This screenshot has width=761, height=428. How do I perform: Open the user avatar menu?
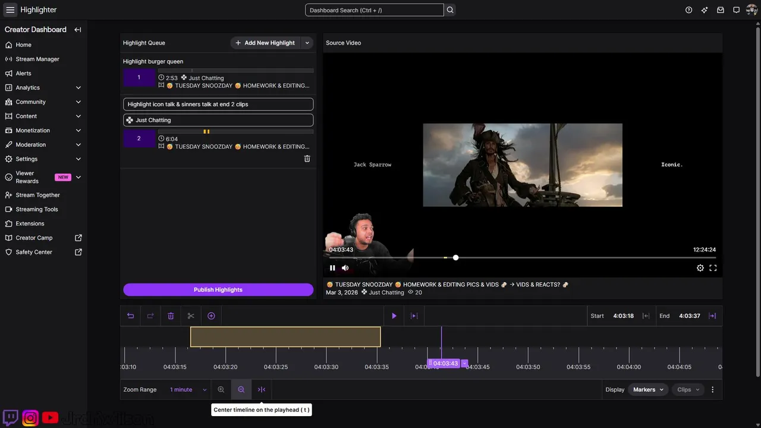click(751, 10)
